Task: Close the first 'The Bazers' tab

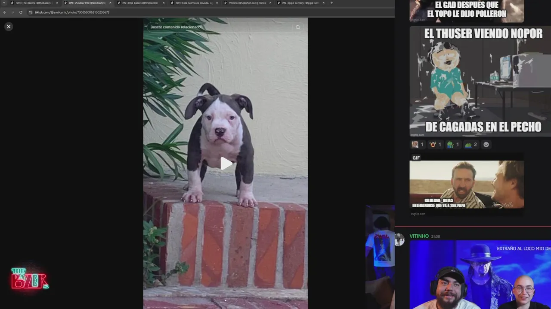Action: tap(57, 3)
